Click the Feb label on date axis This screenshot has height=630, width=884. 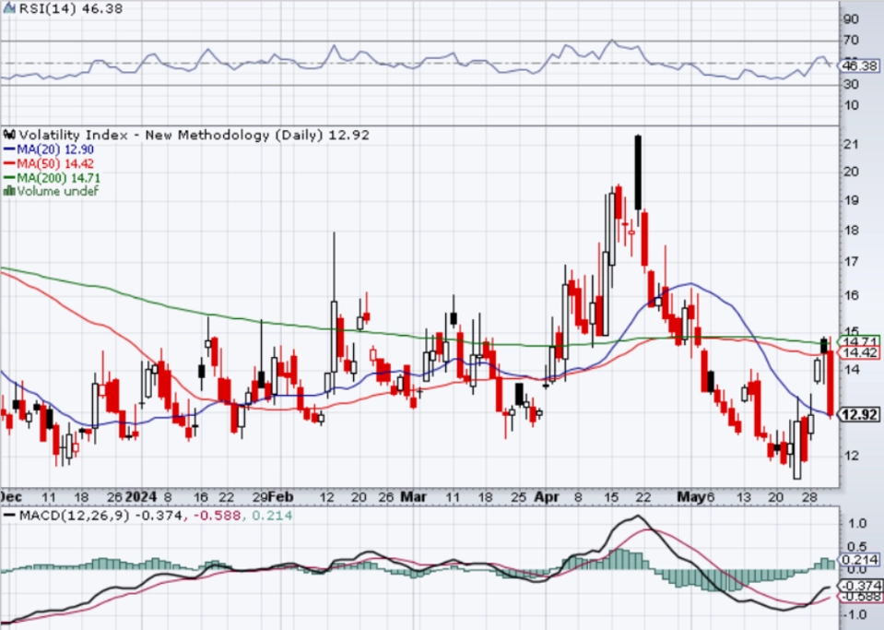click(280, 497)
